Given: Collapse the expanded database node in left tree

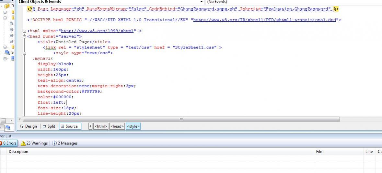Looking at the screenshot, I should pyautogui.click(x=5, y=18).
